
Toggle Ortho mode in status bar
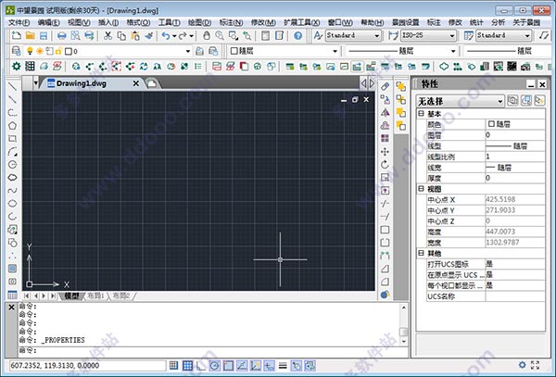coord(201,365)
